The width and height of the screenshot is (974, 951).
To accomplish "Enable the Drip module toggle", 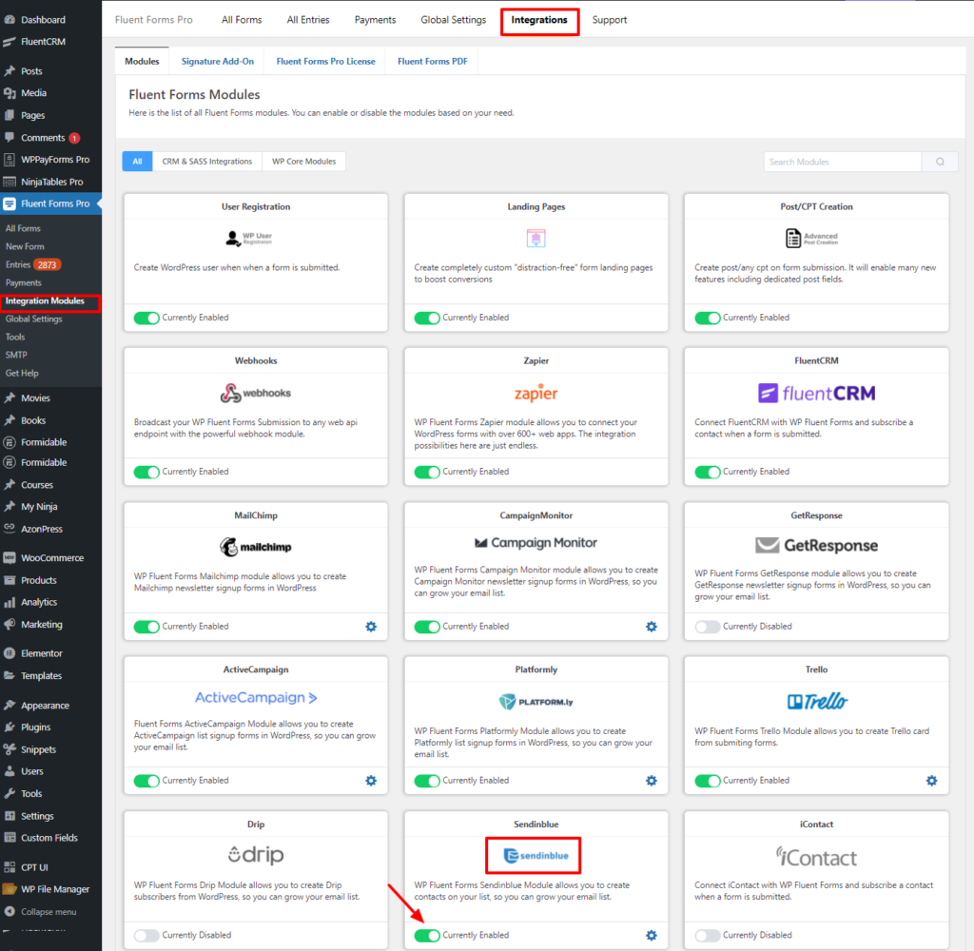I will pos(146,936).
